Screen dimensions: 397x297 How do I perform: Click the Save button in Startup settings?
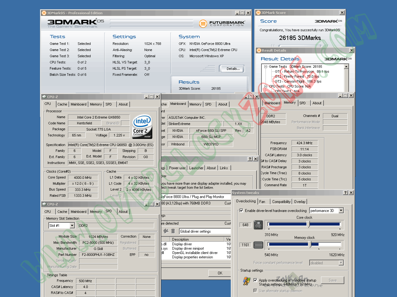click(x=332, y=280)
